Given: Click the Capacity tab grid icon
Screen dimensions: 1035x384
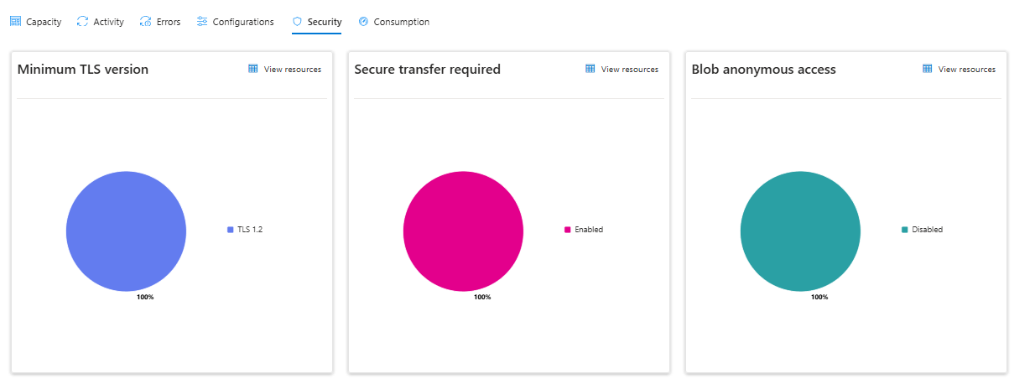Looking at the screenshot, I should click(x=15, y=22).
